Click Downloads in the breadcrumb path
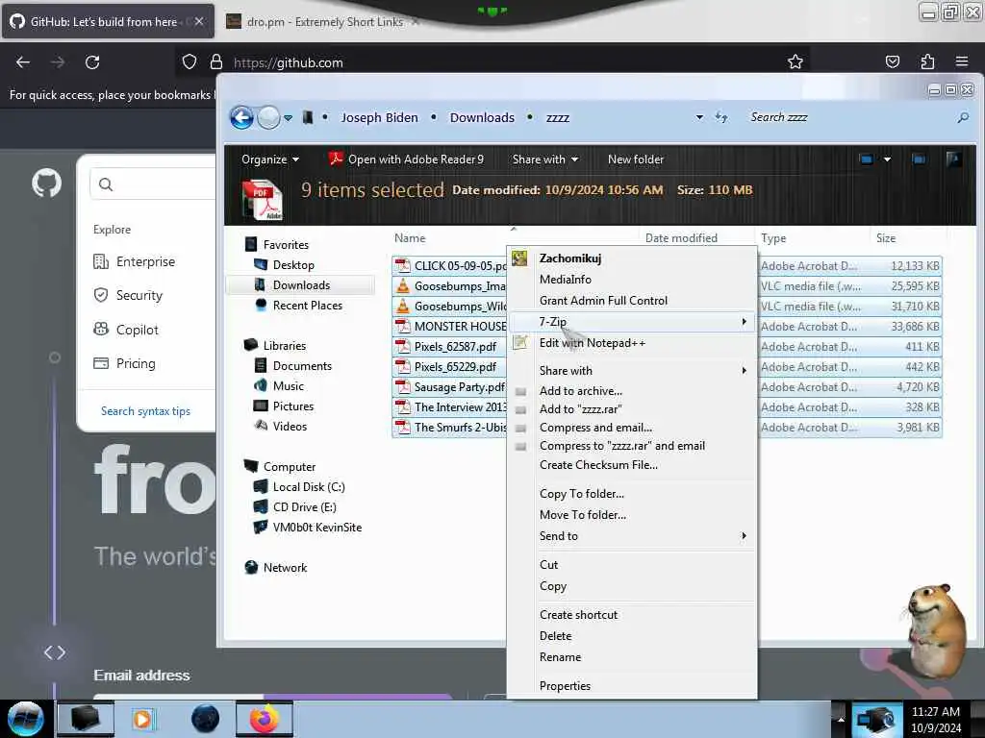The width and height of the screenshot is (985, 738). pyautogui.click(x=482, y=117)
